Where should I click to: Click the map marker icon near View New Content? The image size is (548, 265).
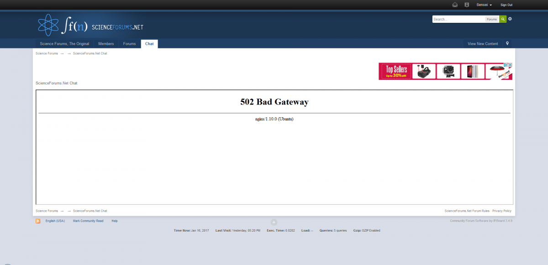507,44
